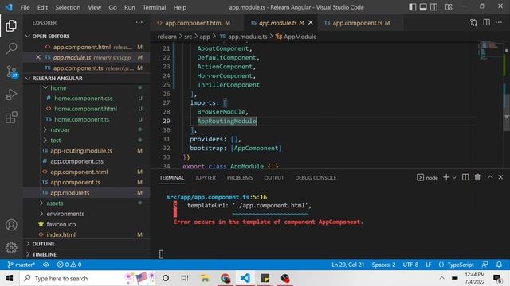
Task: Toggle panel layout icon in title bar
Action: coord(423,7)
